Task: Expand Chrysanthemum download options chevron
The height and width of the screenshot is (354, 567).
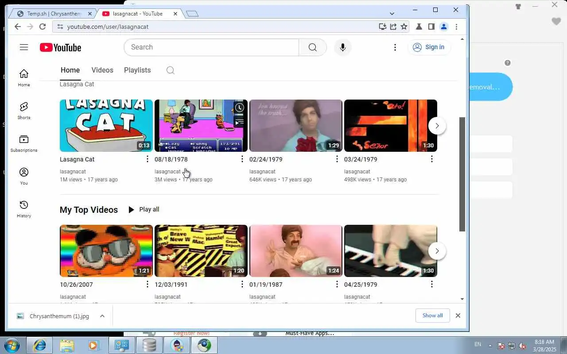Action: click(102, 316)
